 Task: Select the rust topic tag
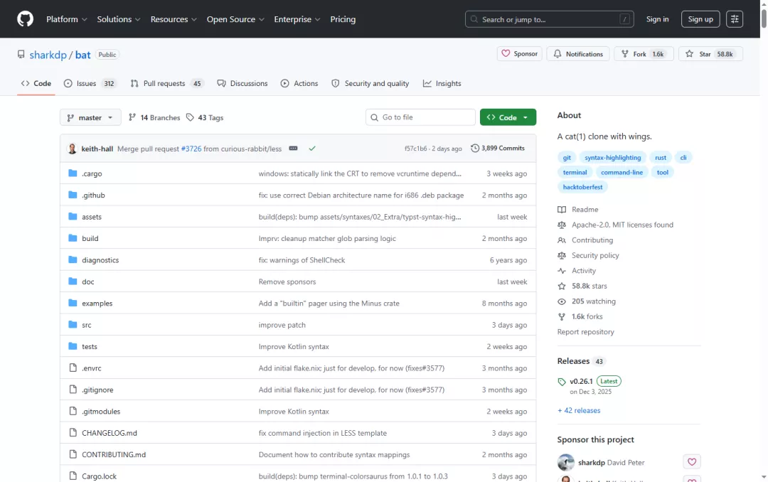pyautogui.click(x=660, y=157)
